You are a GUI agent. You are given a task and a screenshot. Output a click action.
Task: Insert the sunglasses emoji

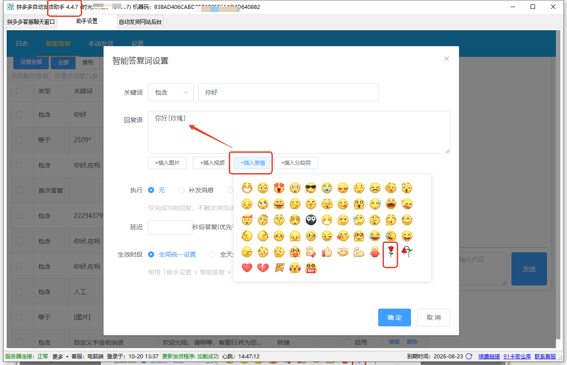311,188
